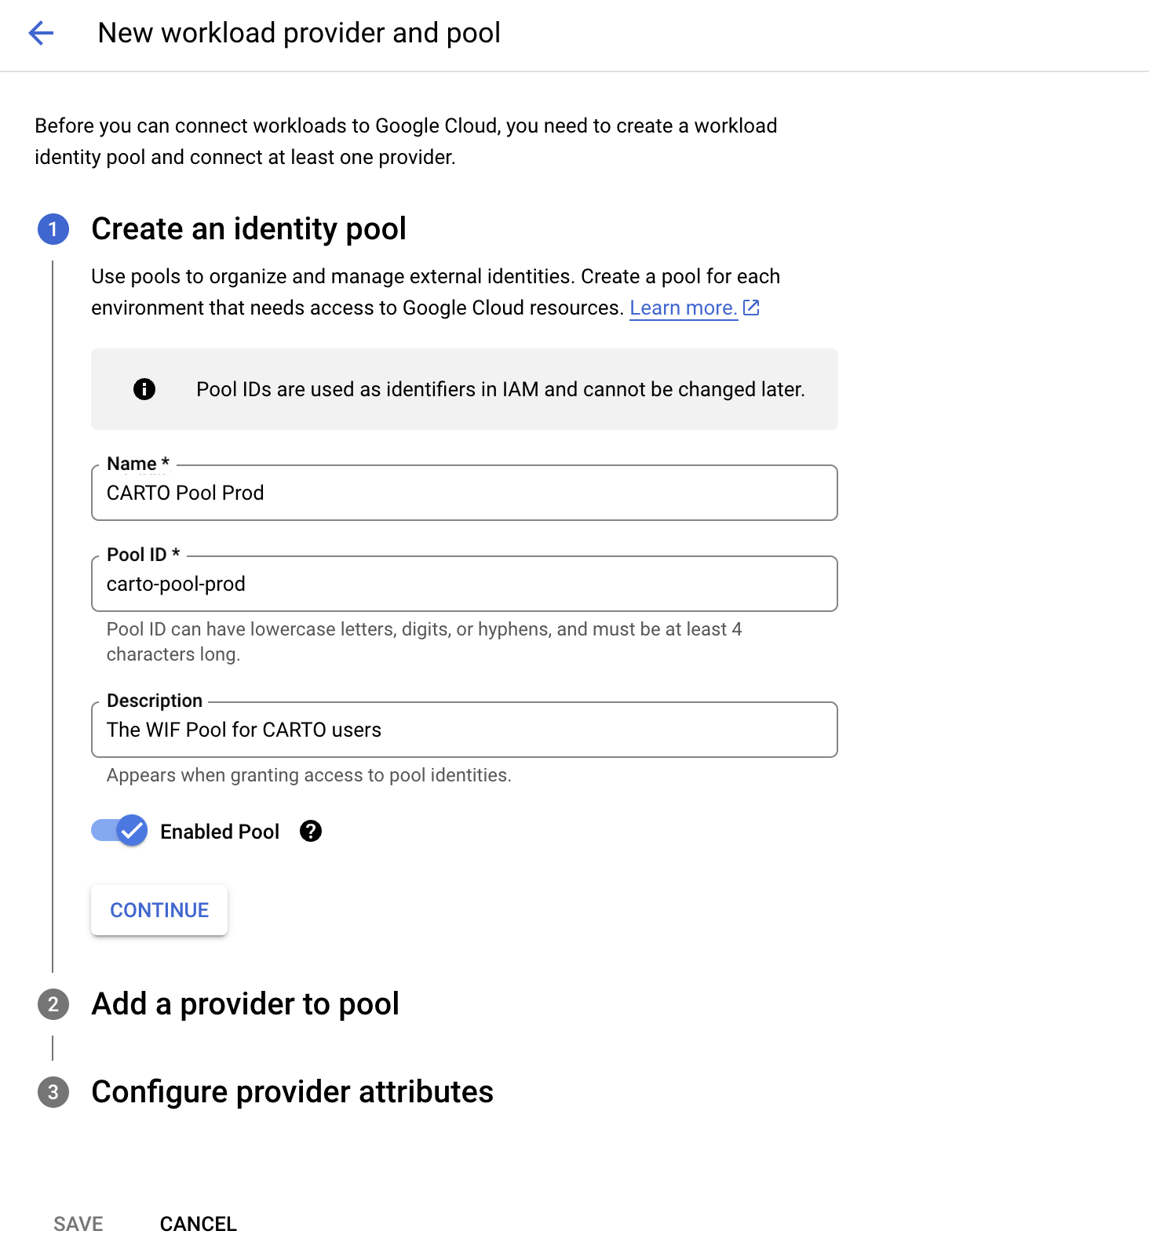This screenshot has width=1149, height=1260.
Task: Click into the Pool ID input field
Action: tap(464, 584)
